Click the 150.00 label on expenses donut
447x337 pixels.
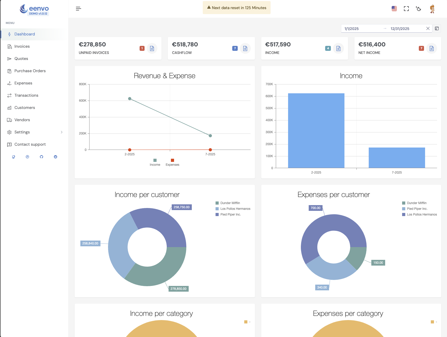tap(378, 263)
